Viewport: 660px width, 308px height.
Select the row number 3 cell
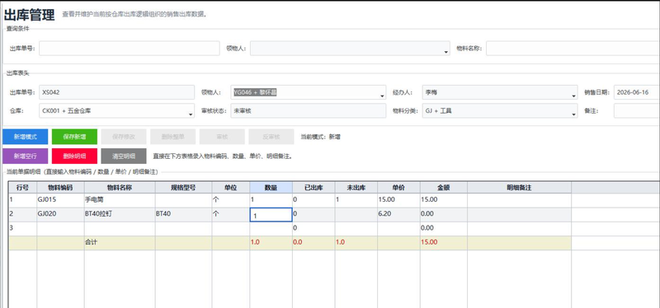click(23, 228)
